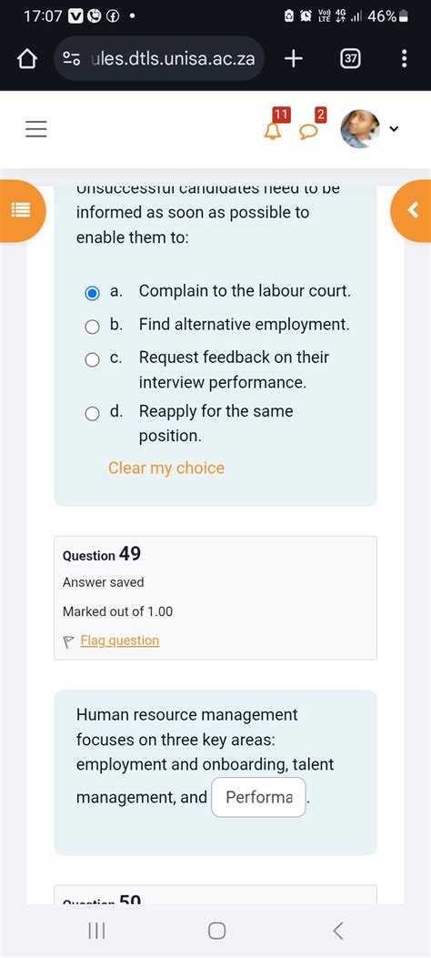Flag question 49
Image resolution: width=431 pixels, height=958 pixels.
pos(120,640)
